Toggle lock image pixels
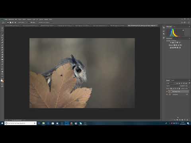Viewport: 191px width, 143px height. click(x=173, y=89)
